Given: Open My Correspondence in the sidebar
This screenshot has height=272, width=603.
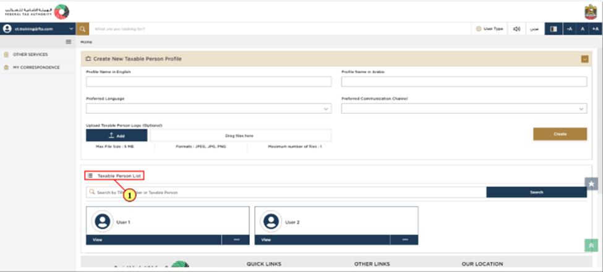Looking at the screenshot, I should (x=36, y=67).
